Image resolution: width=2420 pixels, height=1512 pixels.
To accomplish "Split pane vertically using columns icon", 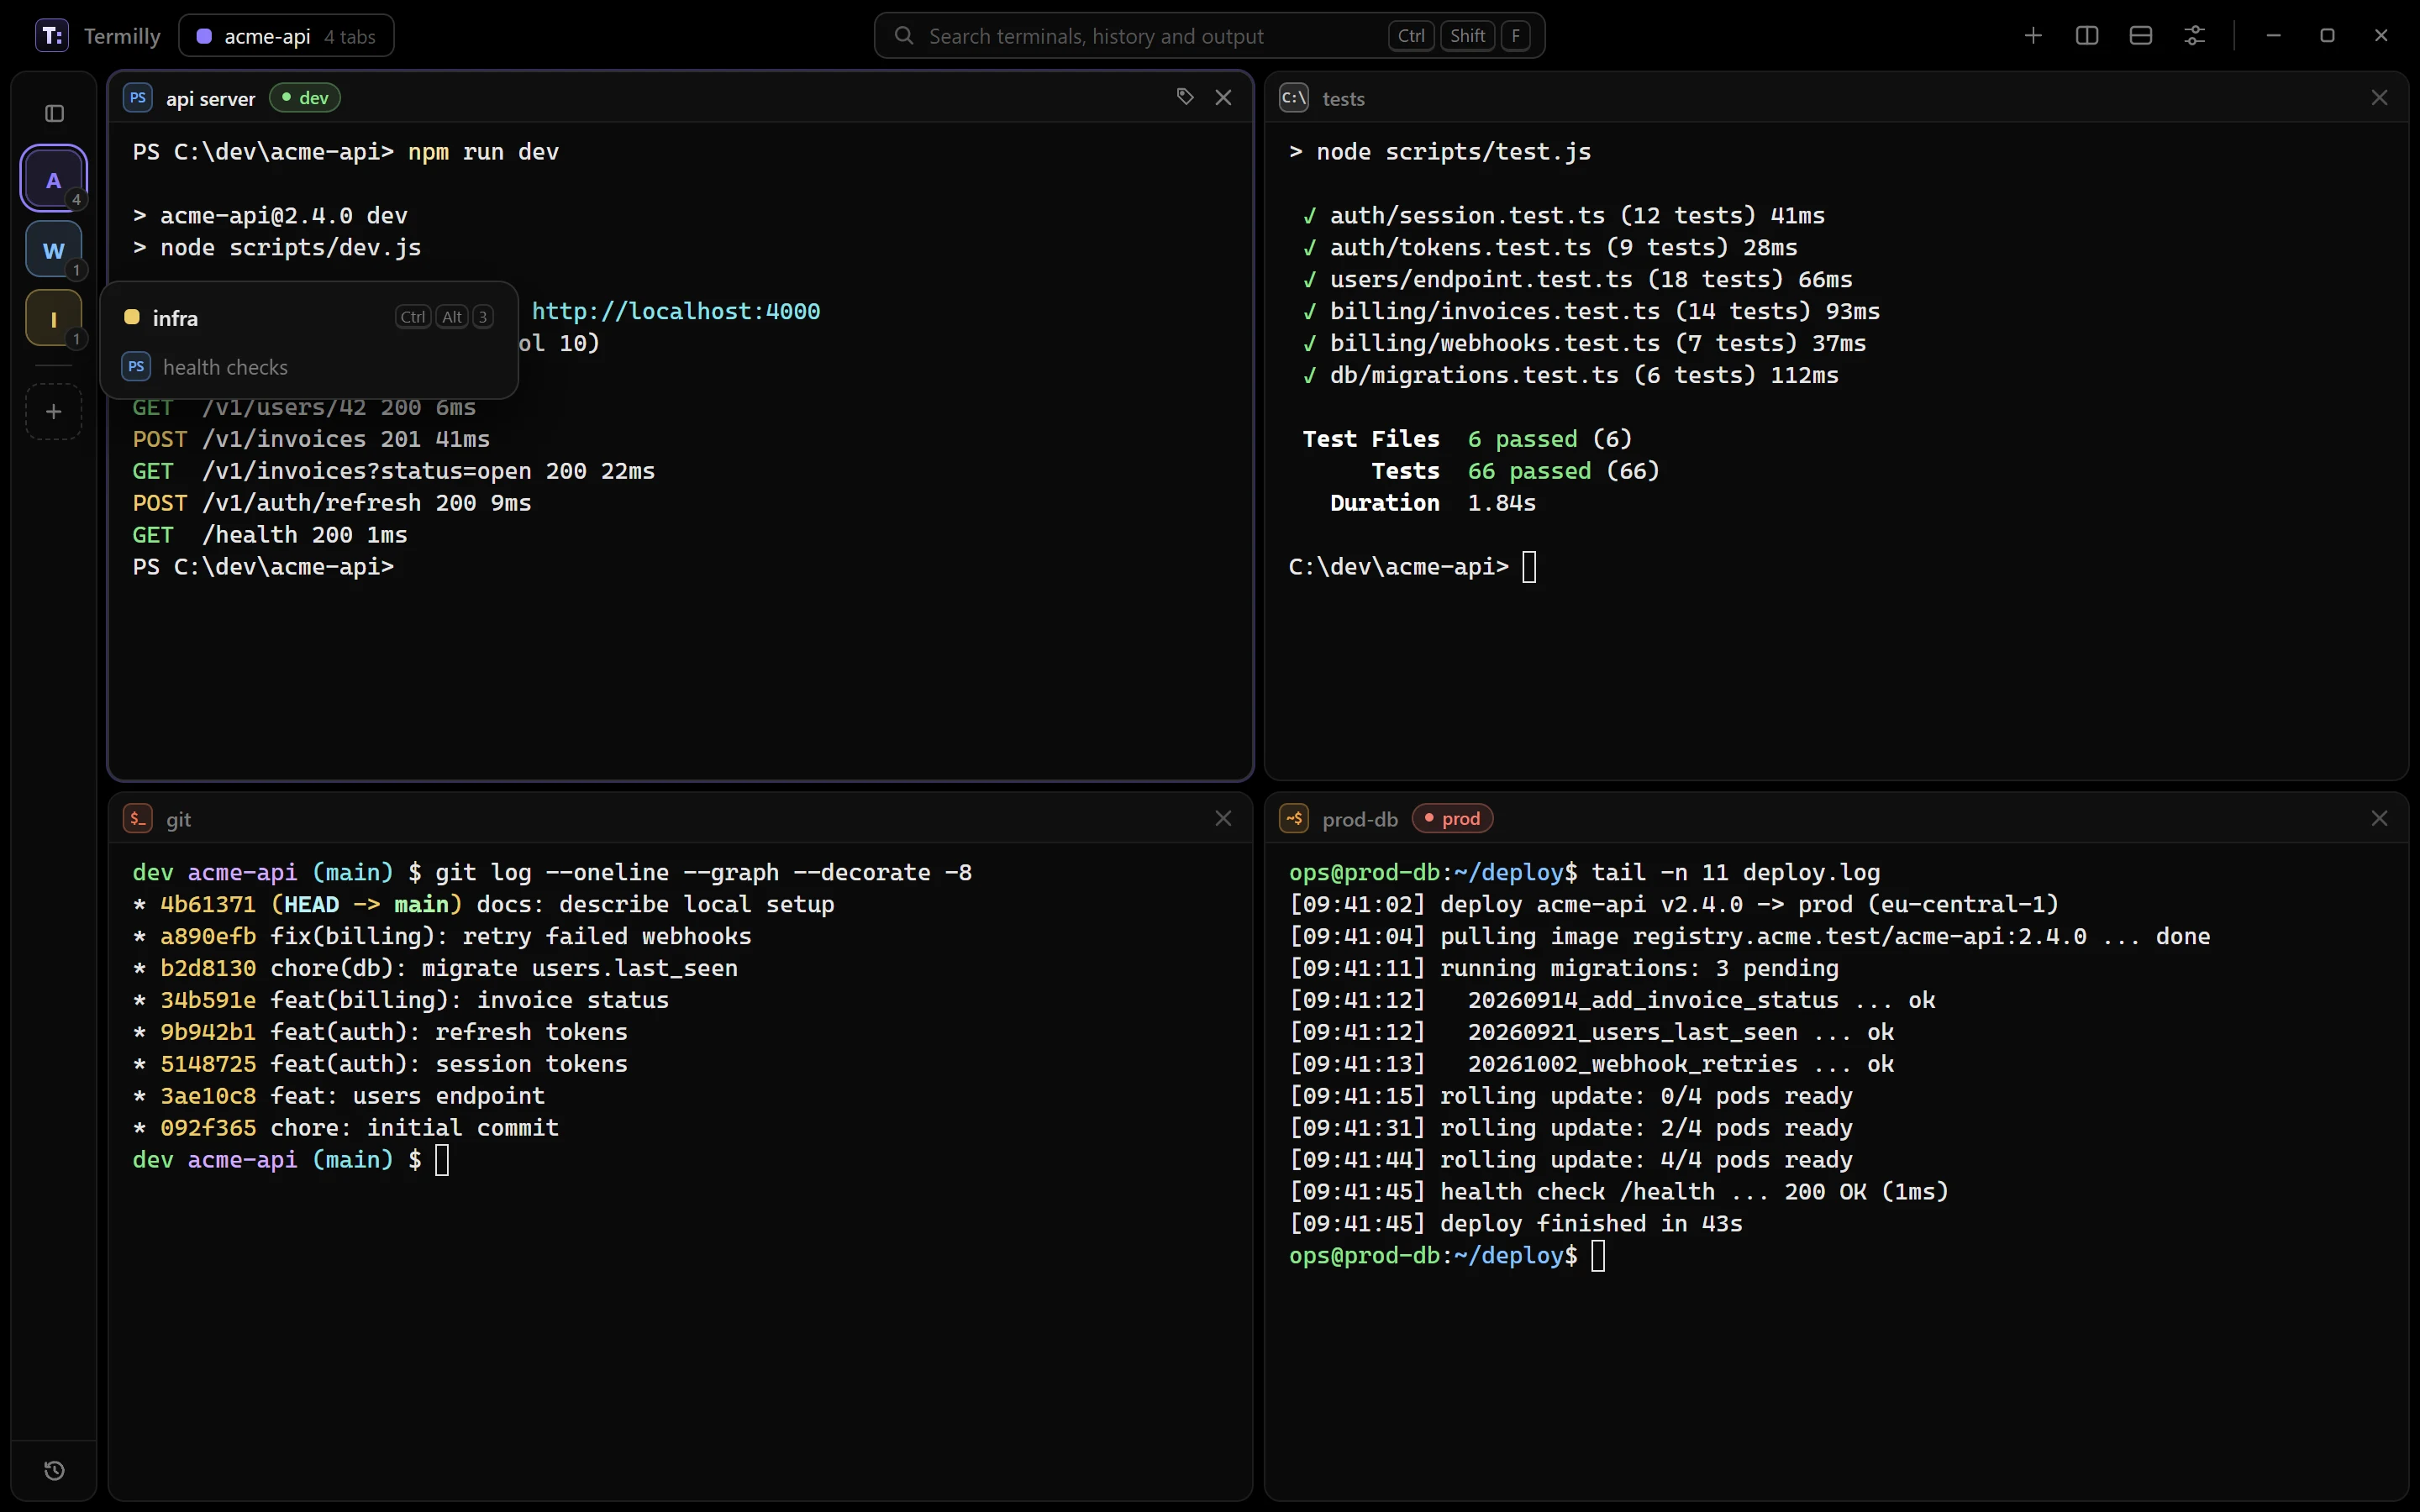I will (x=2087, y=36).
